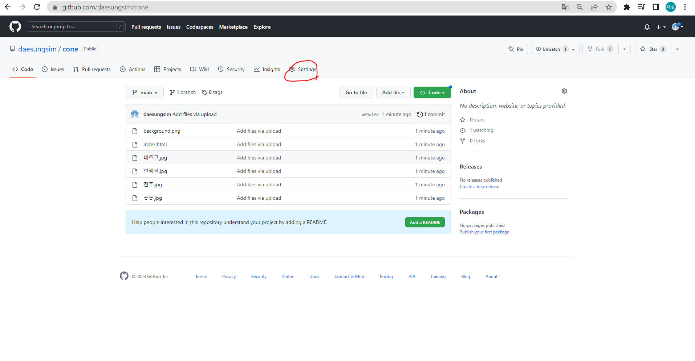Click file icon beside index.html
This screenshot has height=361, width=695.
point(135,145)
